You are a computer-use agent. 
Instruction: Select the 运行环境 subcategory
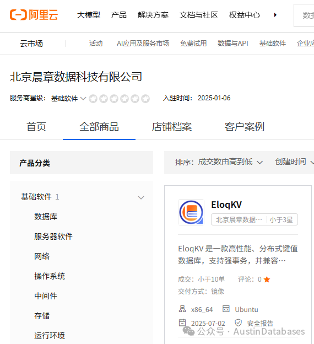coord(50,336)
